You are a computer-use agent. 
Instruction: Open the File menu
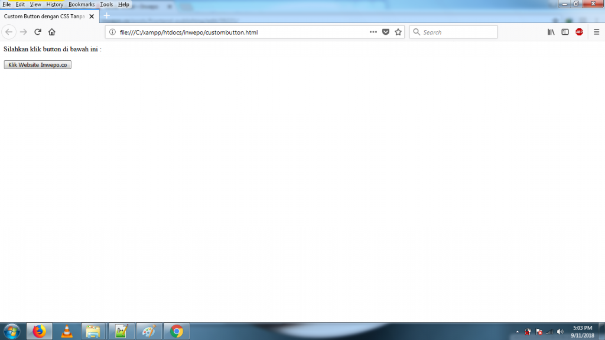6,5
